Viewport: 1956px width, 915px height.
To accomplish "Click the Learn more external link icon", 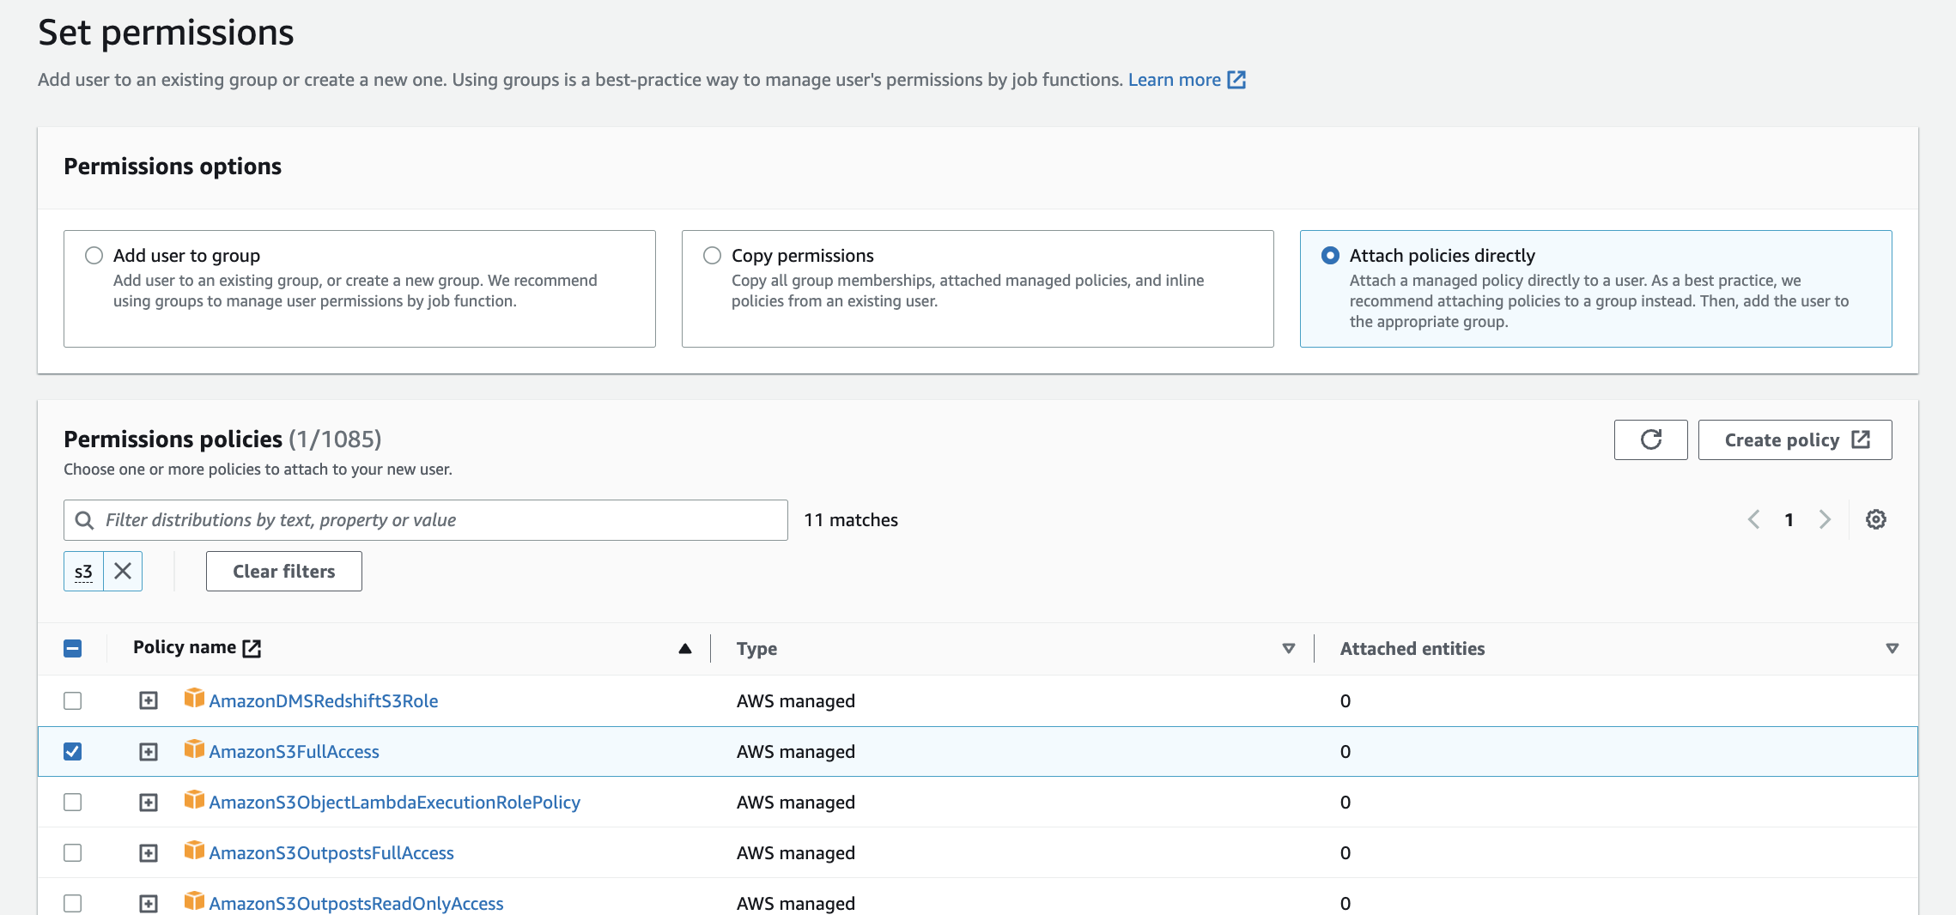I will coord(1236,80).
